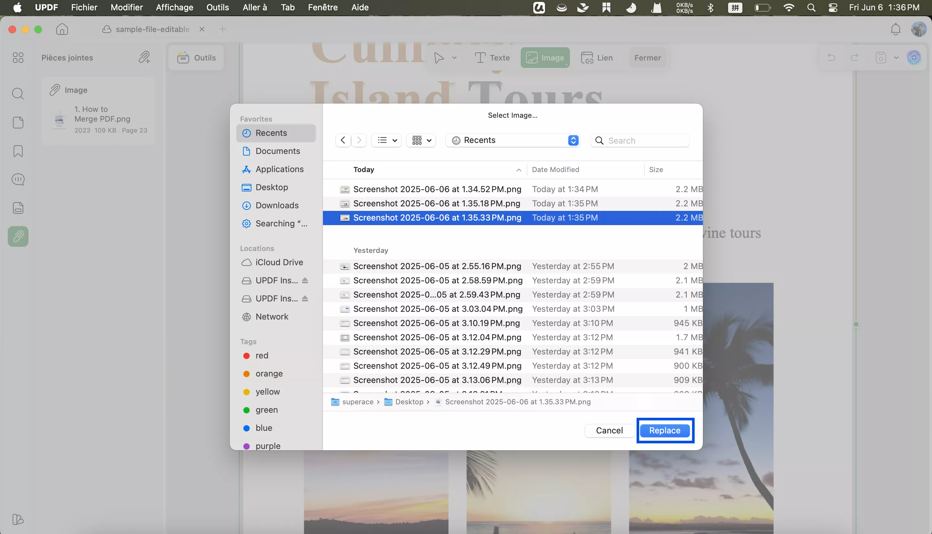Close the sample-file-editable tab
The image size is (932, 534).
click(202, 29)
